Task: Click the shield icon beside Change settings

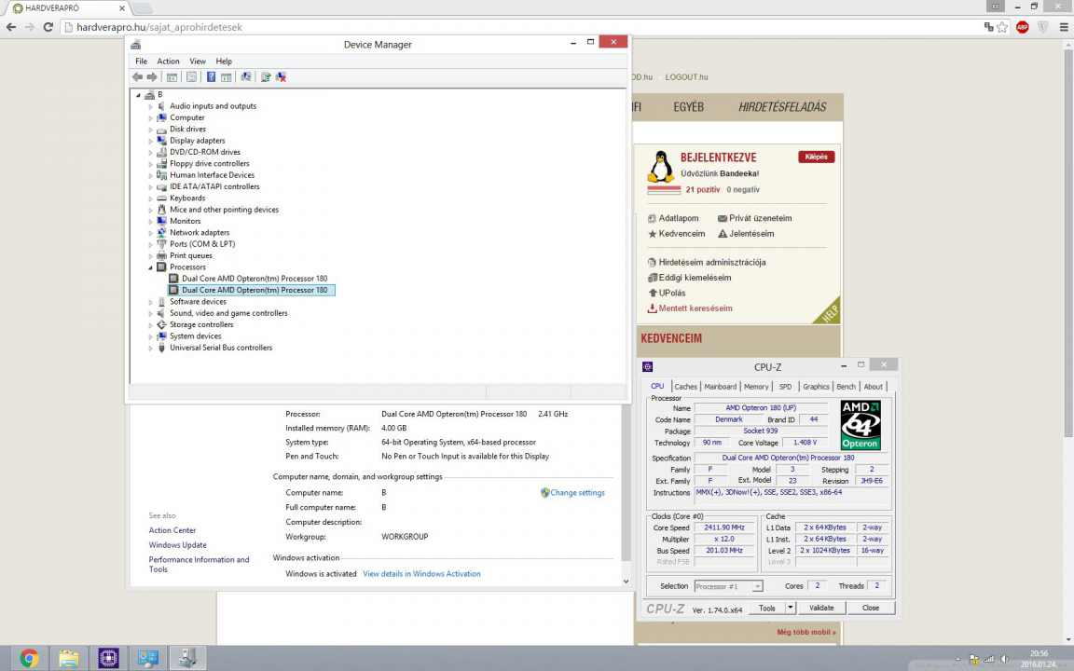Action: [x=545, y=492]
